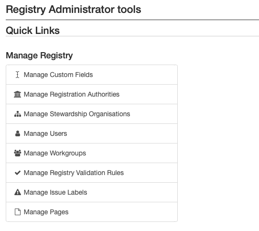Viewport: 259px width, 231px height.
Task: Click the bank building icon for Registration Authorities
Action: [x=18, y=94]
